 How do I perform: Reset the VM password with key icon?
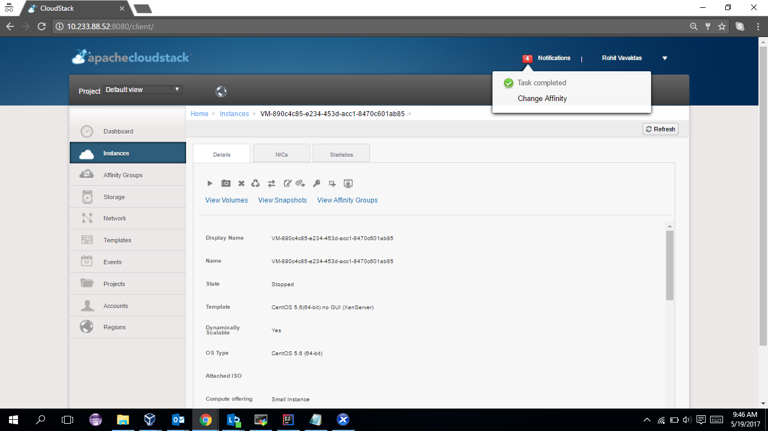pyautogui.click(x=317, y=184)
